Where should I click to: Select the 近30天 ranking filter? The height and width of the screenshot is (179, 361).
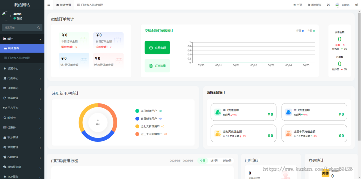[x=227, y=161]
